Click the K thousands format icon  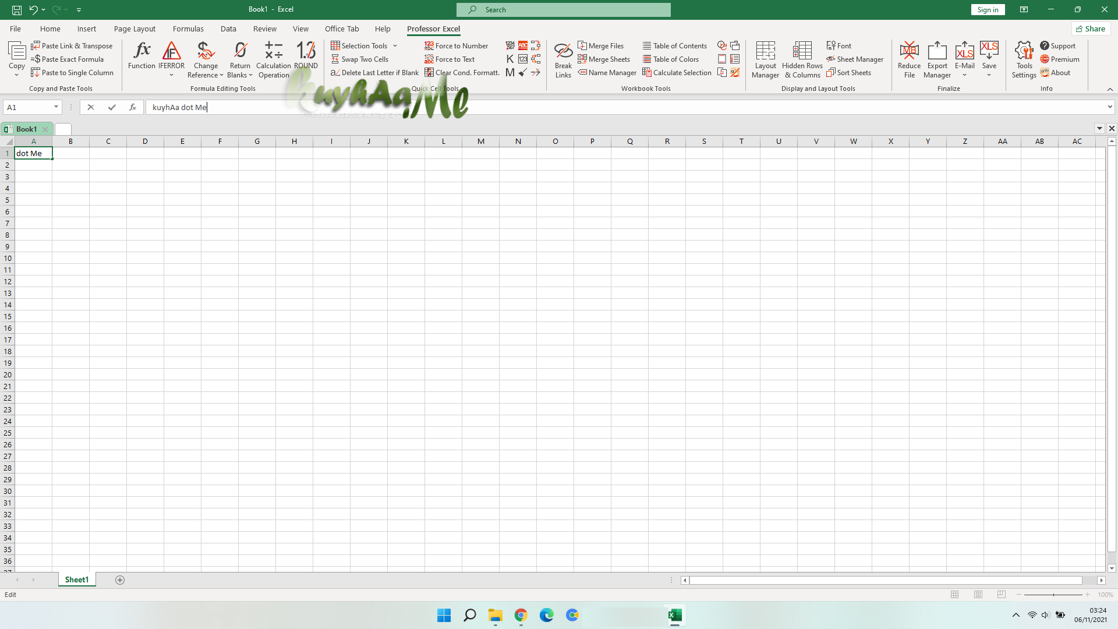pyautogui.click(x=510, y=59)
